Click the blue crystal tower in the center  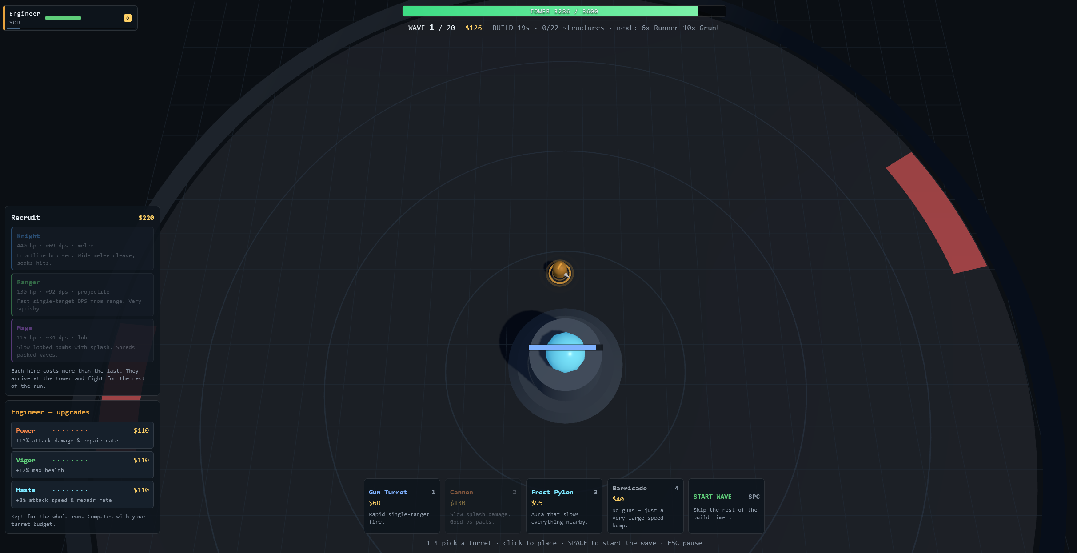[x=565, y=353]
